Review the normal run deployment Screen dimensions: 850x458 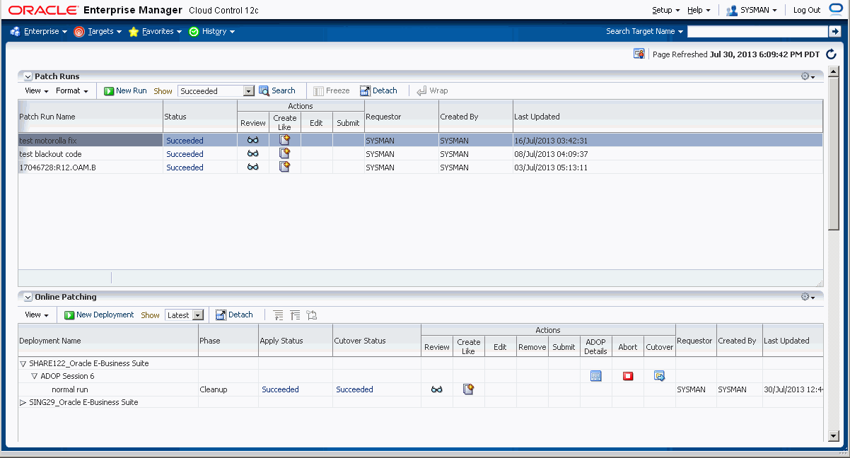pos(437,389)
